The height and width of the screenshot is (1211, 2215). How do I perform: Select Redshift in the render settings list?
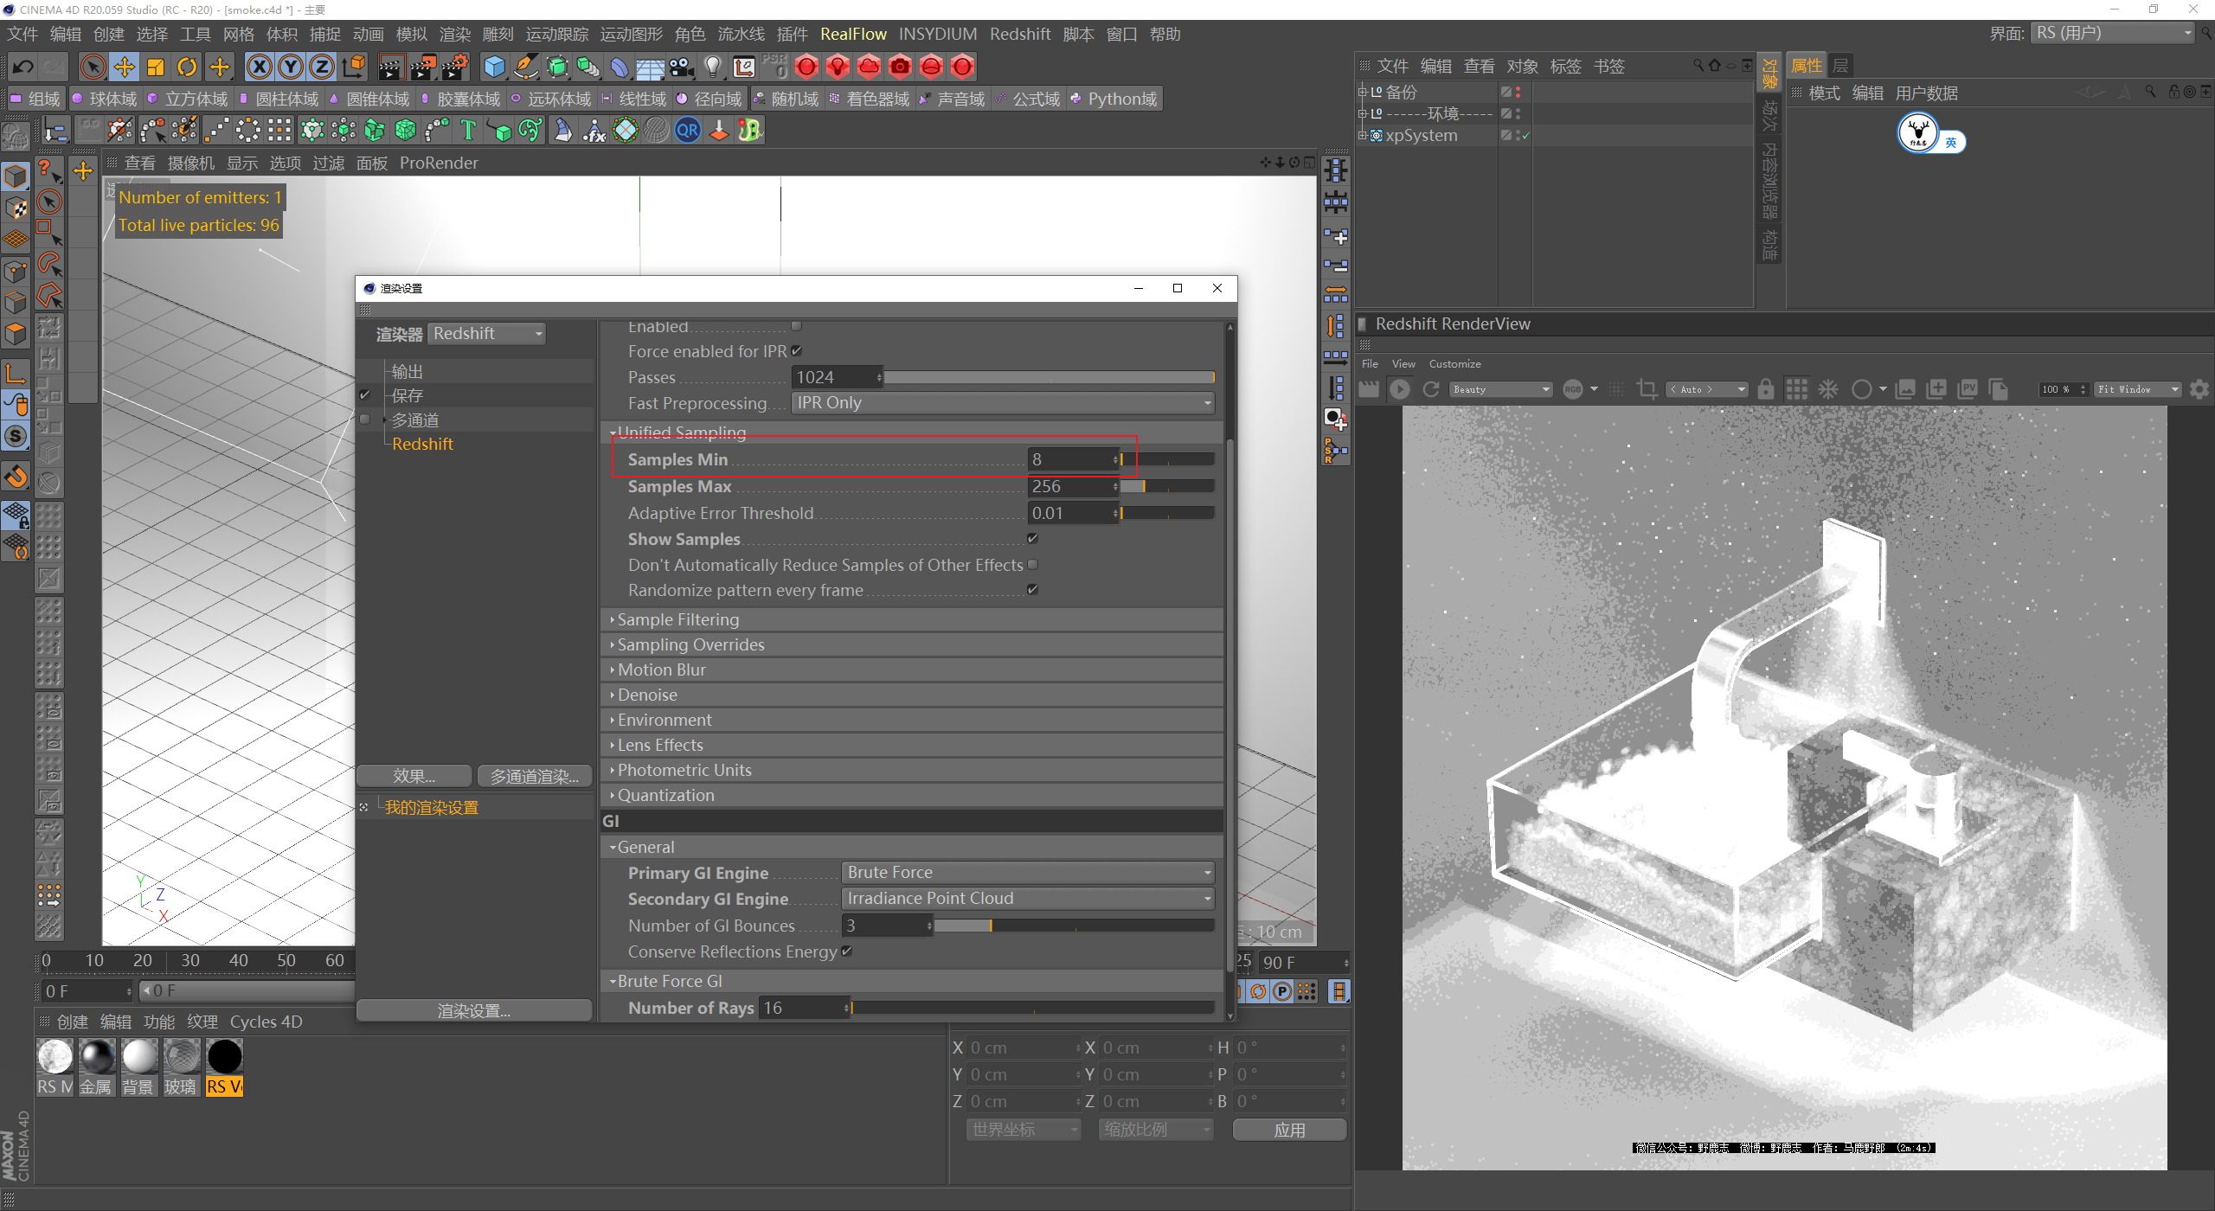click(422, 444)
